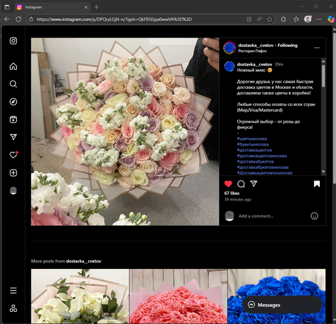This screenshot has width=336, height=324.
Task: Open the coral pink roses thumbnail
Action: [x=178, y=296]
